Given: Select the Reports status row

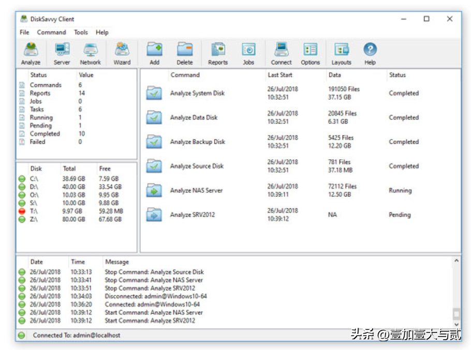Looking at the screenshot, I should pos(77,93).
